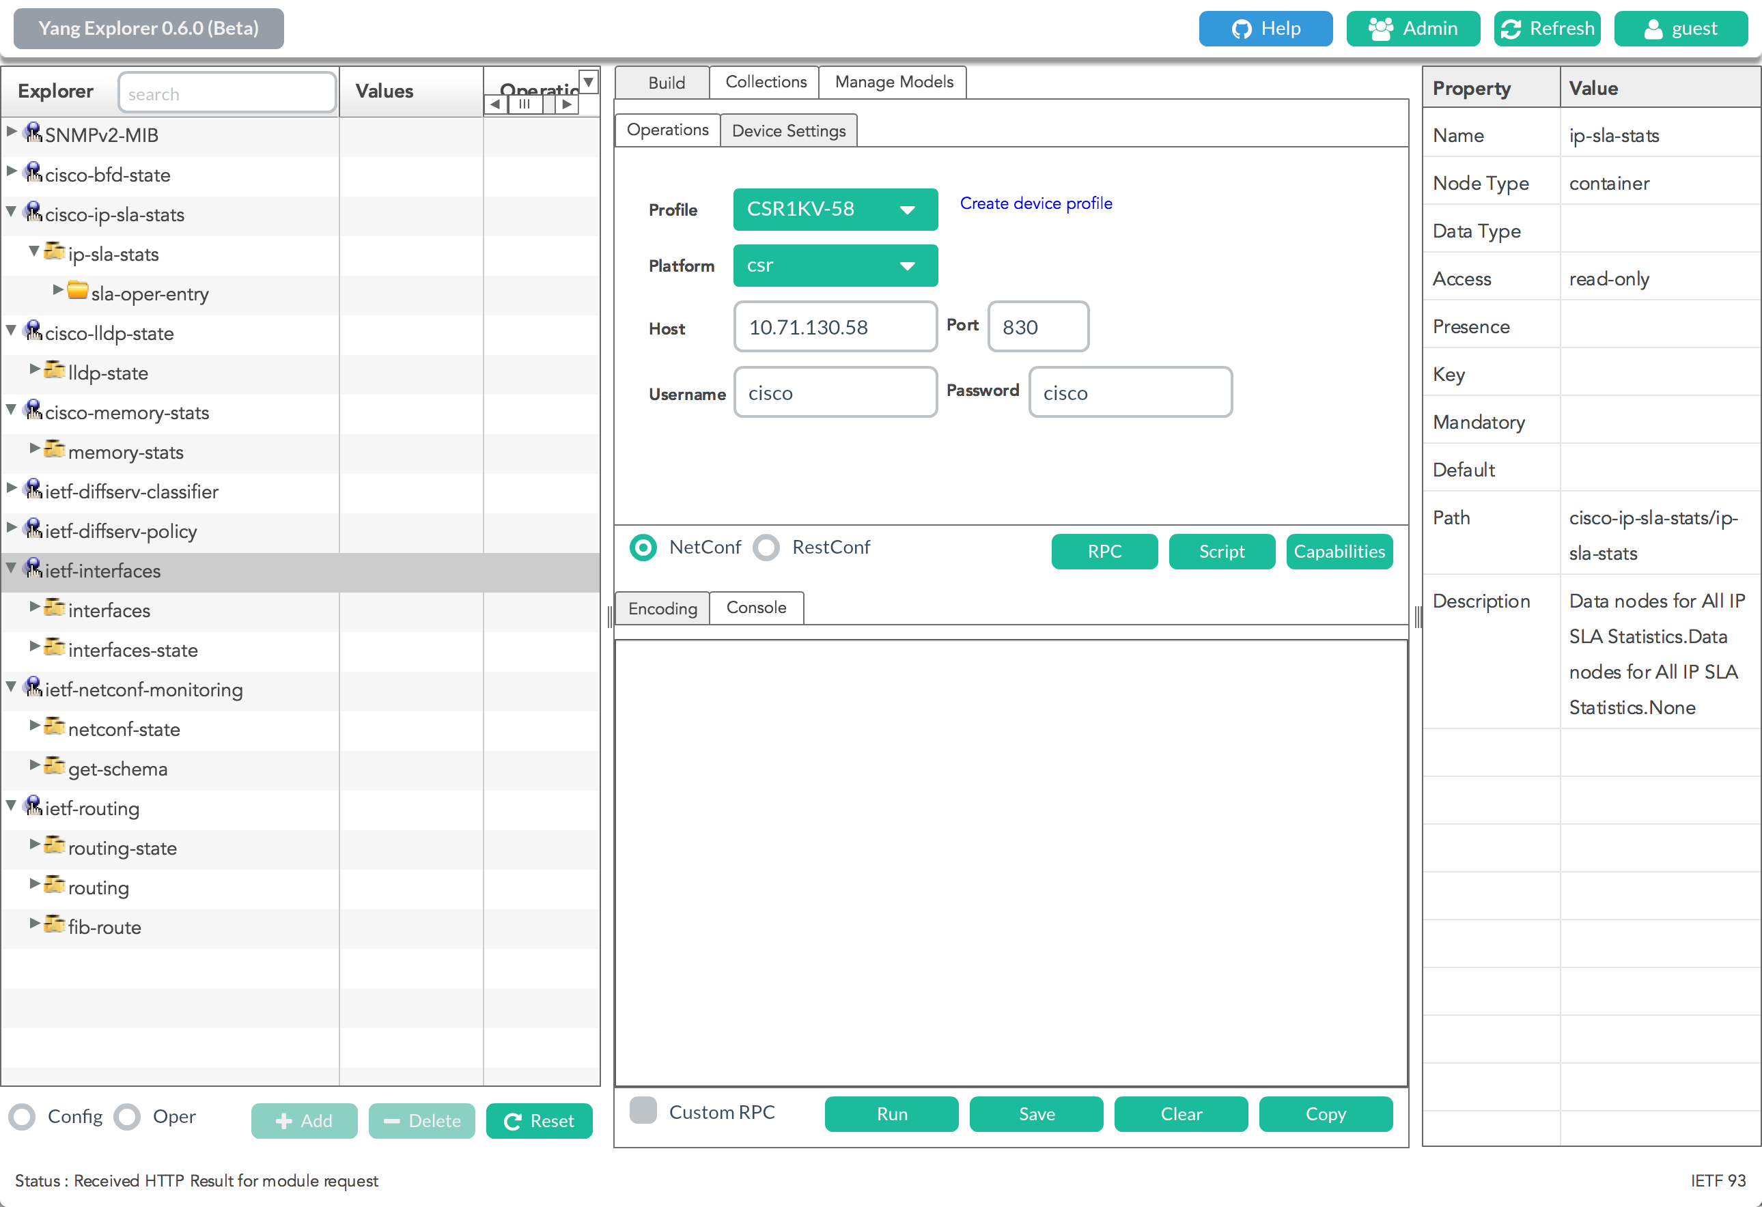Enable the Custom RPC checkbox

(x=643, y=1111)
